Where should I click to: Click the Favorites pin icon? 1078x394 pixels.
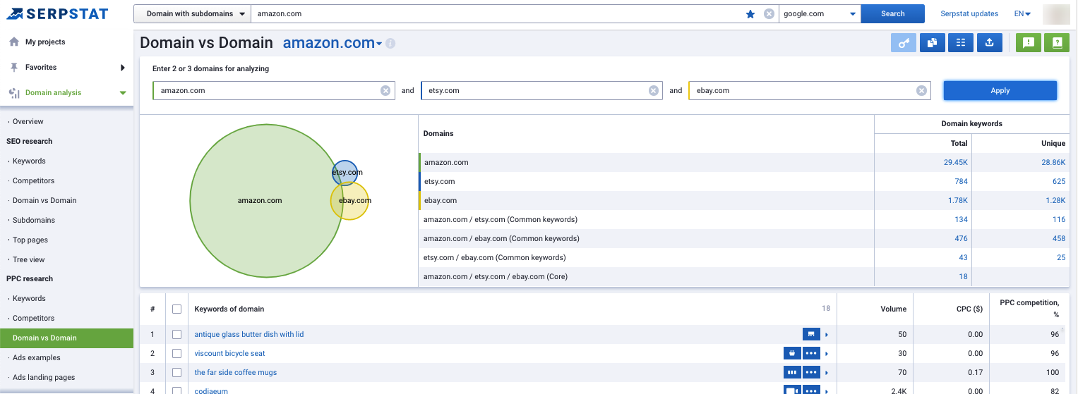tap(14, 67)
